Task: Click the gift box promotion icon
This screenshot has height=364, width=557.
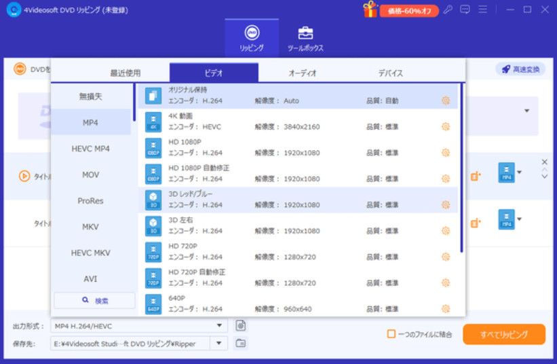Action: coord(370,10)
